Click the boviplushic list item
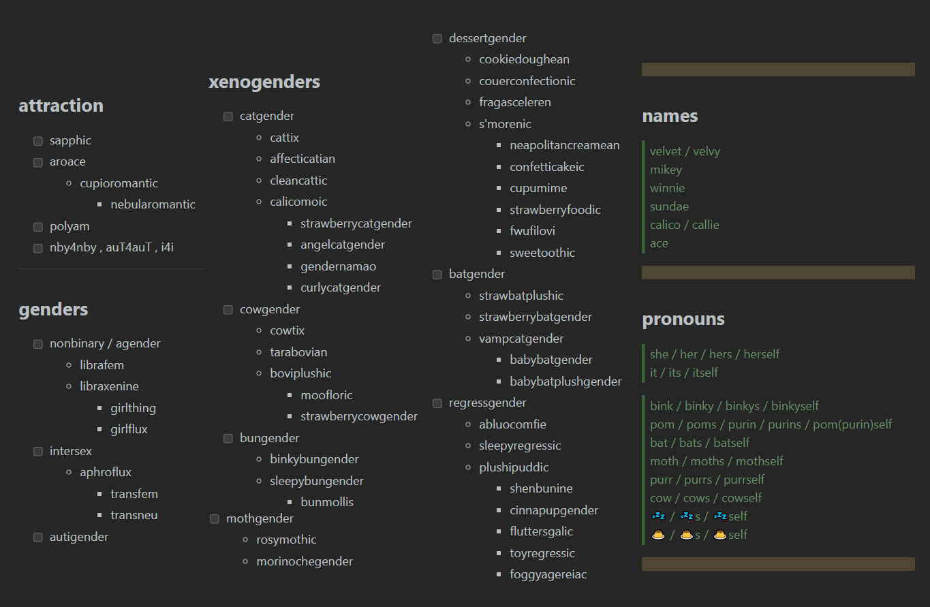The image size is (930, 607). point(300,373)
